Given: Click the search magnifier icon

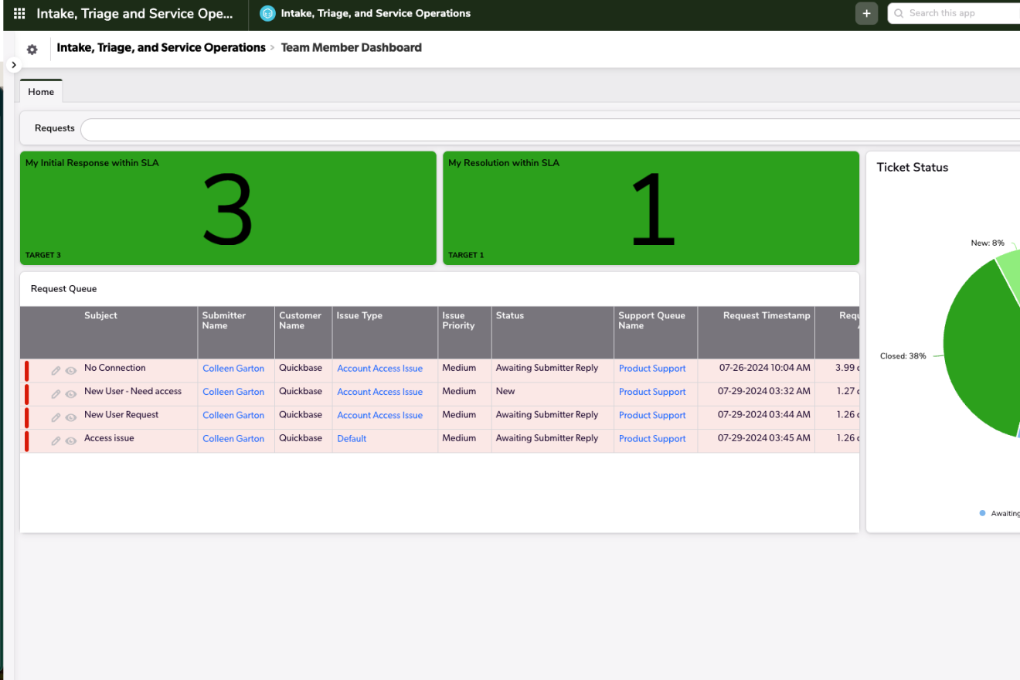Looking at the screenshot, I should 899,13.
